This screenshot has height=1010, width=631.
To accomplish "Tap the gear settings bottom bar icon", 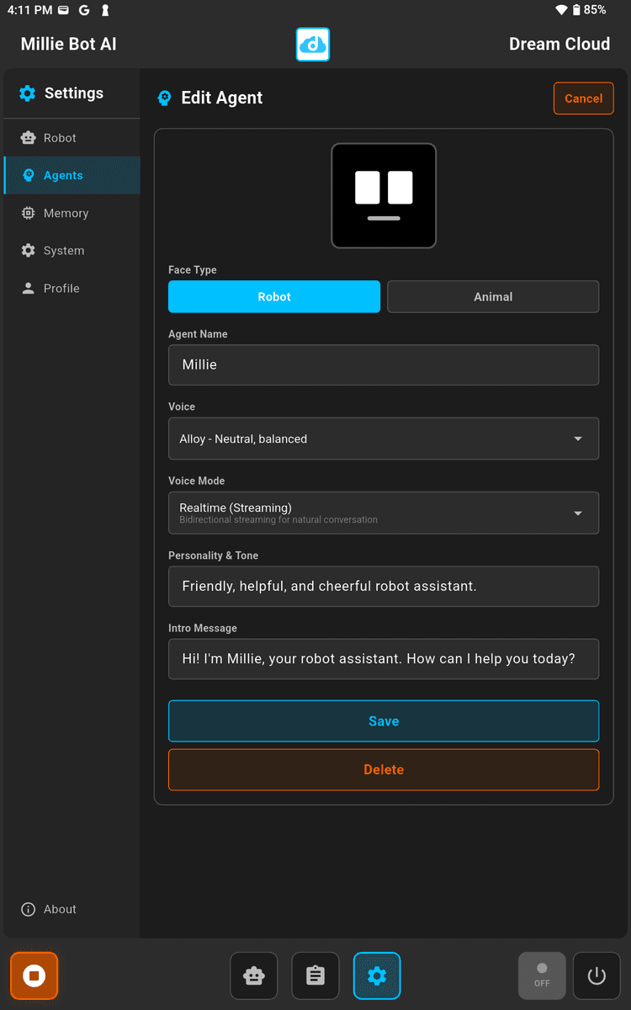I will pyautogui.click(x=377, y=975).
